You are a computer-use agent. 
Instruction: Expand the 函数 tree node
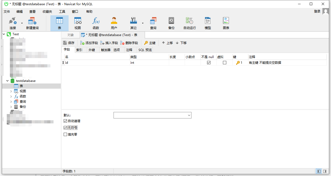11,96
